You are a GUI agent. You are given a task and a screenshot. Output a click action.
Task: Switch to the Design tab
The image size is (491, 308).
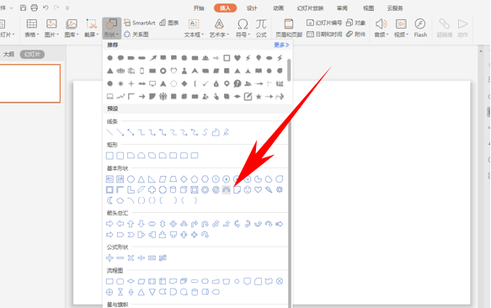[252, 8]
